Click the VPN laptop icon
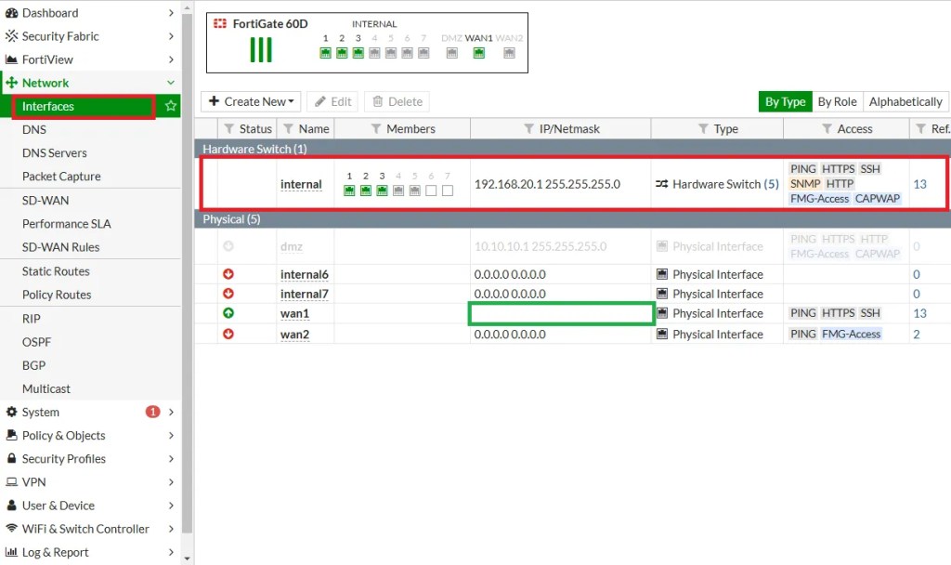Screen dimensions: 951x565 pyautogui.click(x=11, y=482)
